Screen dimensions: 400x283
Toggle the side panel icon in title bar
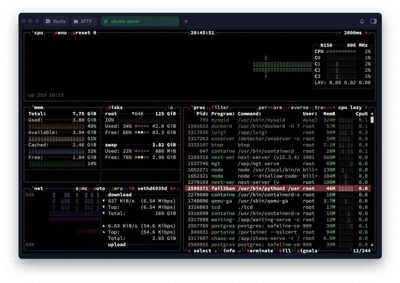[373, 21]
